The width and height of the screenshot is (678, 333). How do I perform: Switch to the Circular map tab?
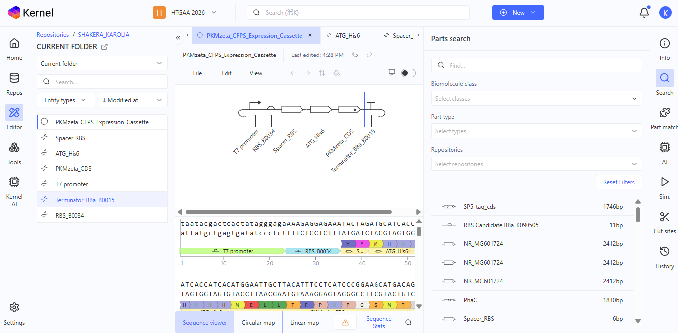pyautogui.click(x=258, y=322)
